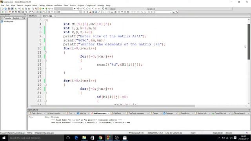Click the Windows Start button
The width and height of the screenshot is (251, 141).
coord(4,138)
